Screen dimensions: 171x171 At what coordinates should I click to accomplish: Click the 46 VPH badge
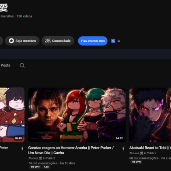click(136, 162)
